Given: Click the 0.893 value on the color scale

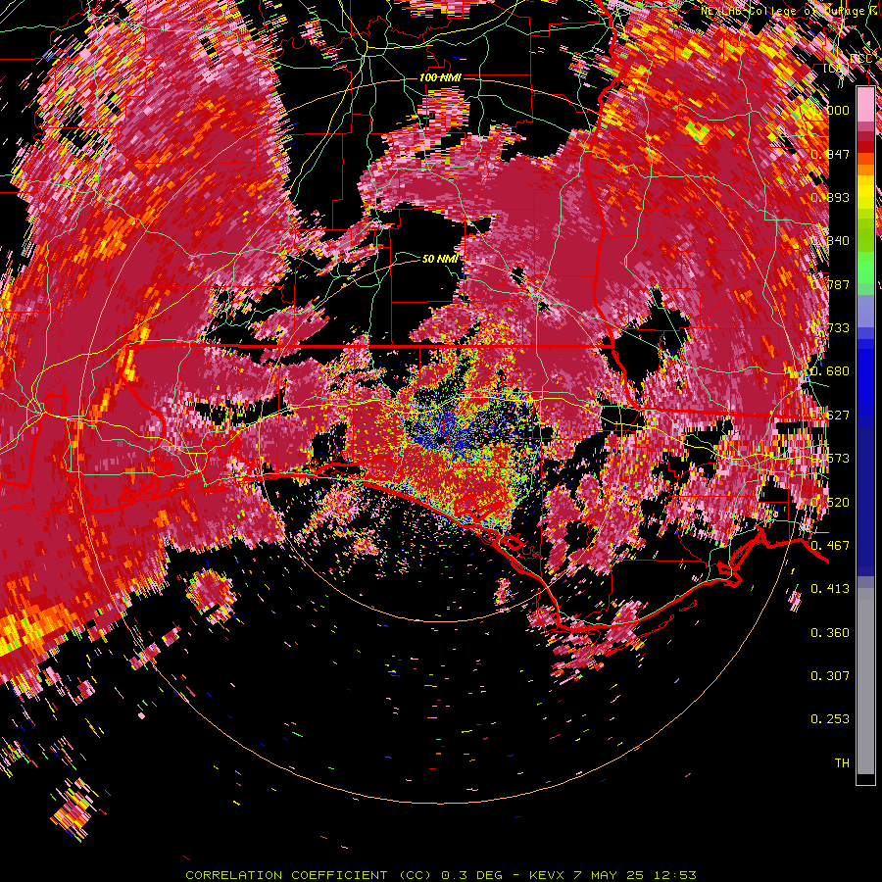Looking at the screenshot, I should [830, 197].
